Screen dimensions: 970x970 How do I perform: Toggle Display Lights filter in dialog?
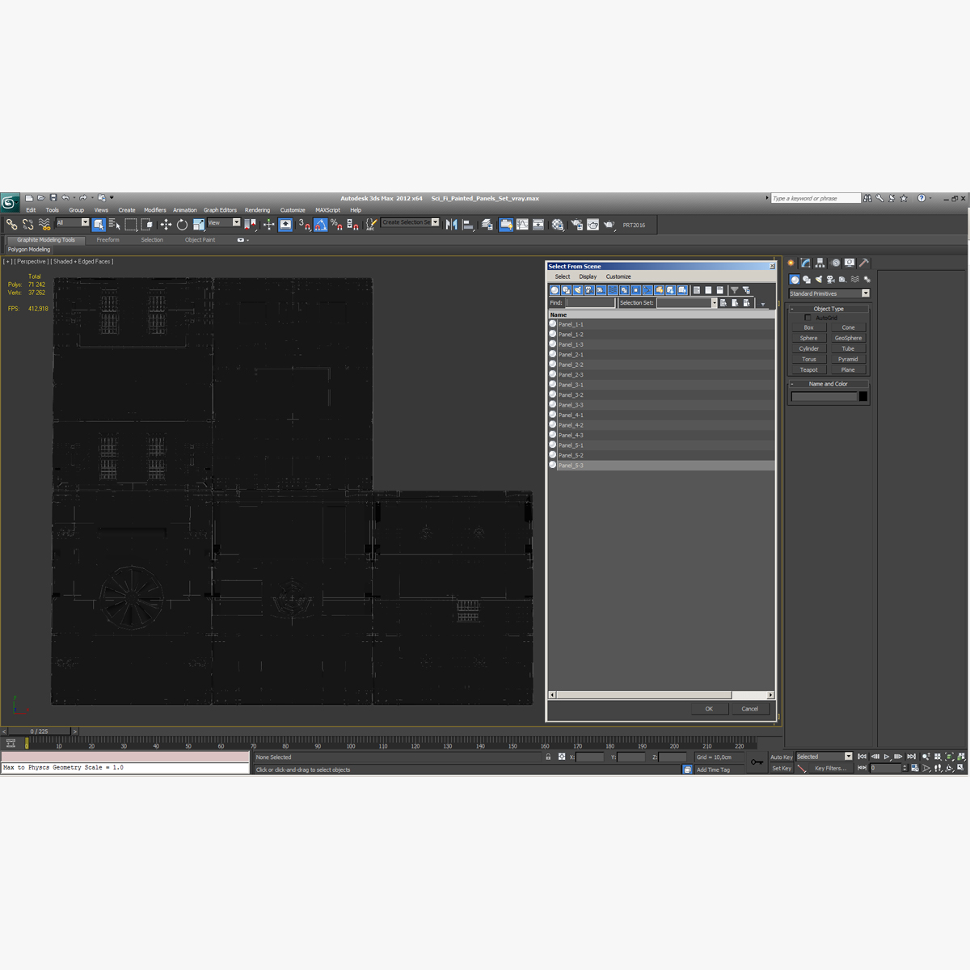click(578, 290)
